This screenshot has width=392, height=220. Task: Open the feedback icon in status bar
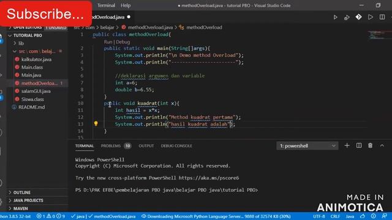(384, 216)
